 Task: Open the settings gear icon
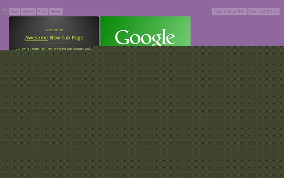tap(5, 11)
